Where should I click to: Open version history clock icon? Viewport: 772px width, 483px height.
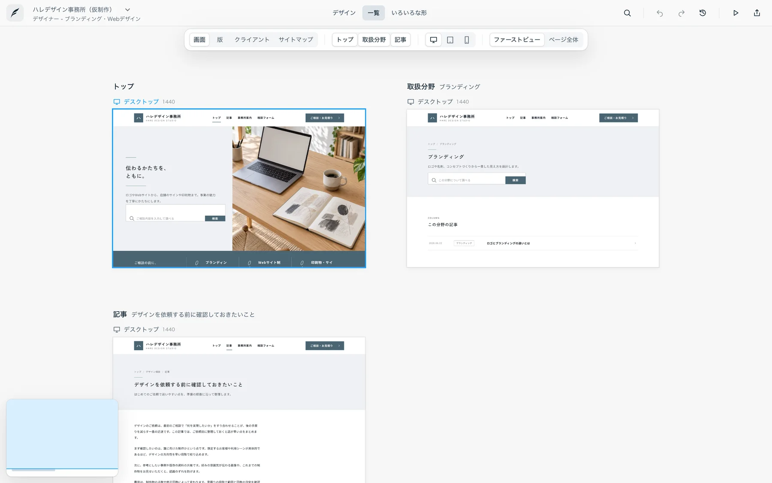[703, 13]
